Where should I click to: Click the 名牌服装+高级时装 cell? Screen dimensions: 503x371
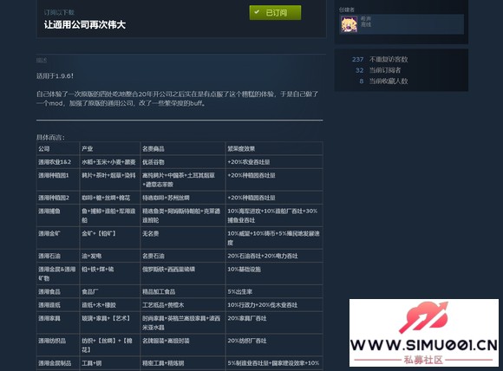click(x=183, y=345)
